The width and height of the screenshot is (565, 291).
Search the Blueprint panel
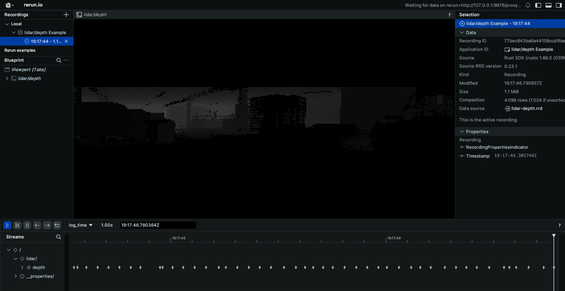(59, 60)
